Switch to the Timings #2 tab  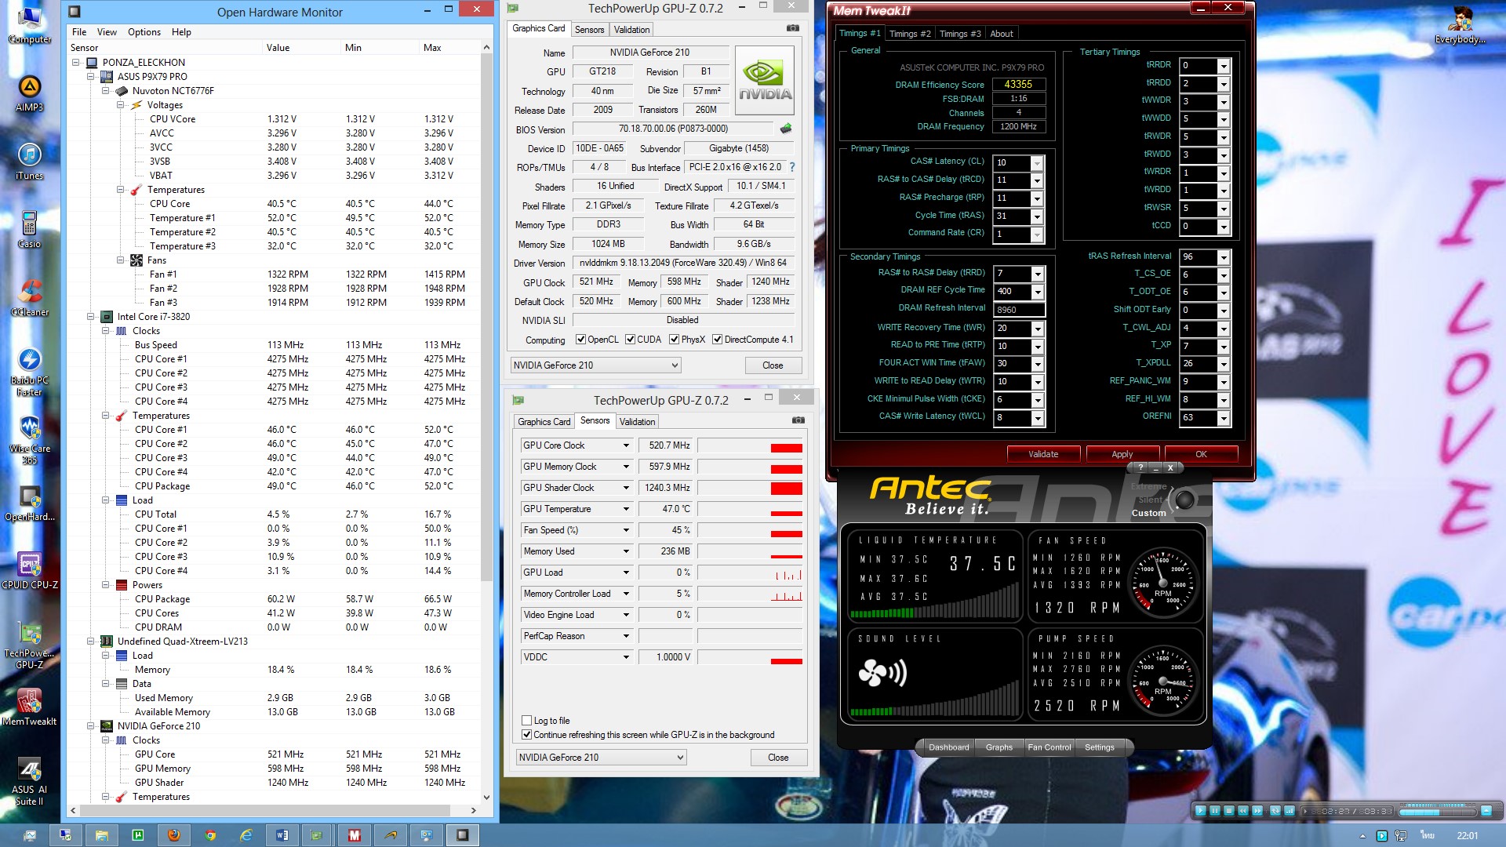click(910, 34)
